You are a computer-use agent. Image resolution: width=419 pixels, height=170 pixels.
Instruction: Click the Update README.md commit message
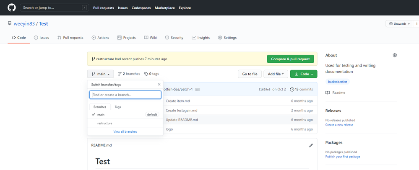point(182,120)
